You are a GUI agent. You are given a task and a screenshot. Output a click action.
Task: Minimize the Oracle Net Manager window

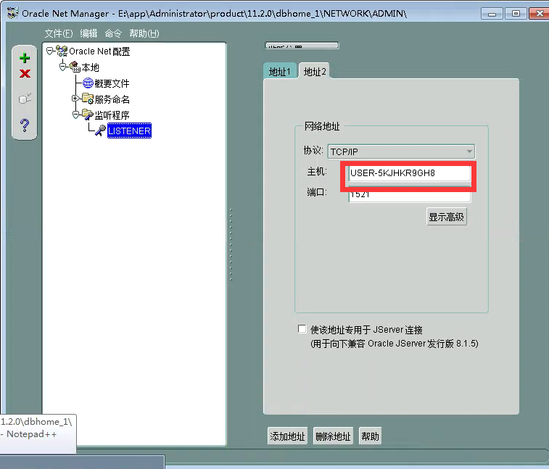pos(492,14)
